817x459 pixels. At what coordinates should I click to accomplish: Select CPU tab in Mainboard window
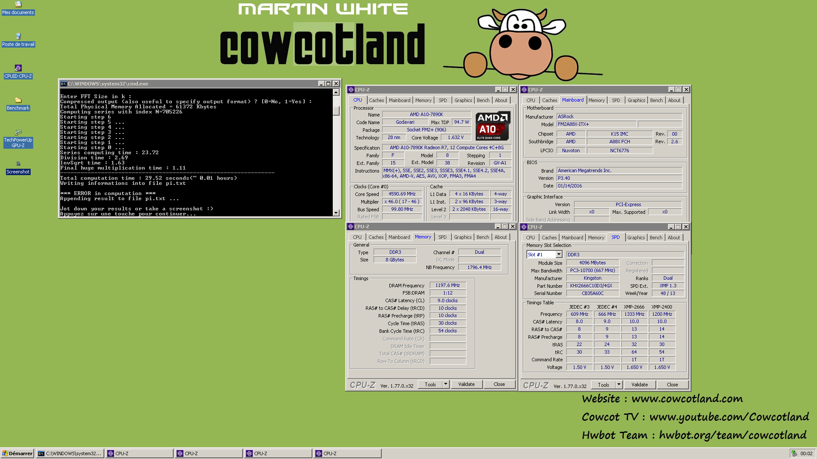tap(531, 100)
